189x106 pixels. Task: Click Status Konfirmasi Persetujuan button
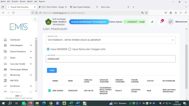[89, 22]
